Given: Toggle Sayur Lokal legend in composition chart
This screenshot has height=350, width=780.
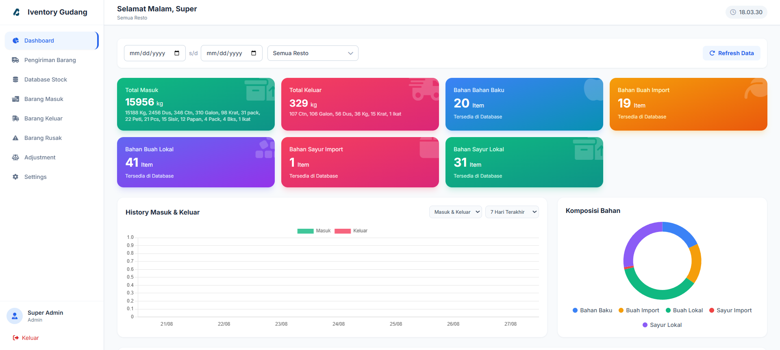Looking at the screenshot, I should click(662, 325).
